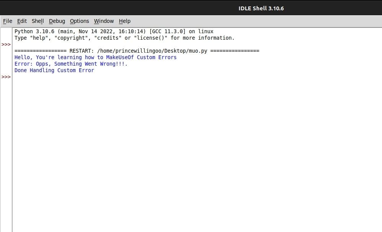The image size is (382, 232).
Task: Open the File menu
Action: tap(7, 21)
